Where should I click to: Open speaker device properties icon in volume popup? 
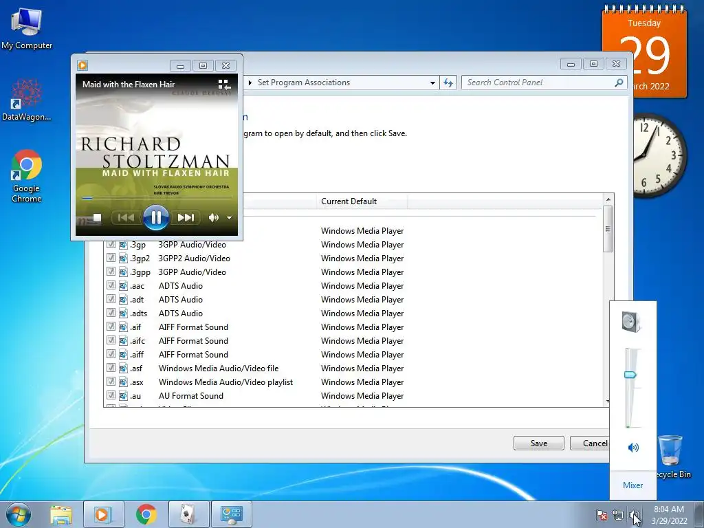[631, 322]
